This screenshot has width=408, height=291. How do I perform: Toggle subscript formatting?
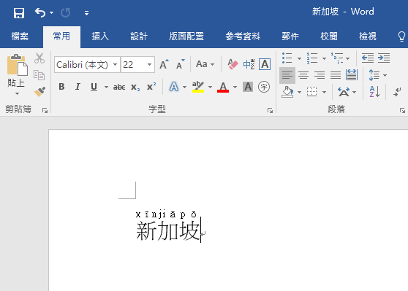tap(135, 87)
